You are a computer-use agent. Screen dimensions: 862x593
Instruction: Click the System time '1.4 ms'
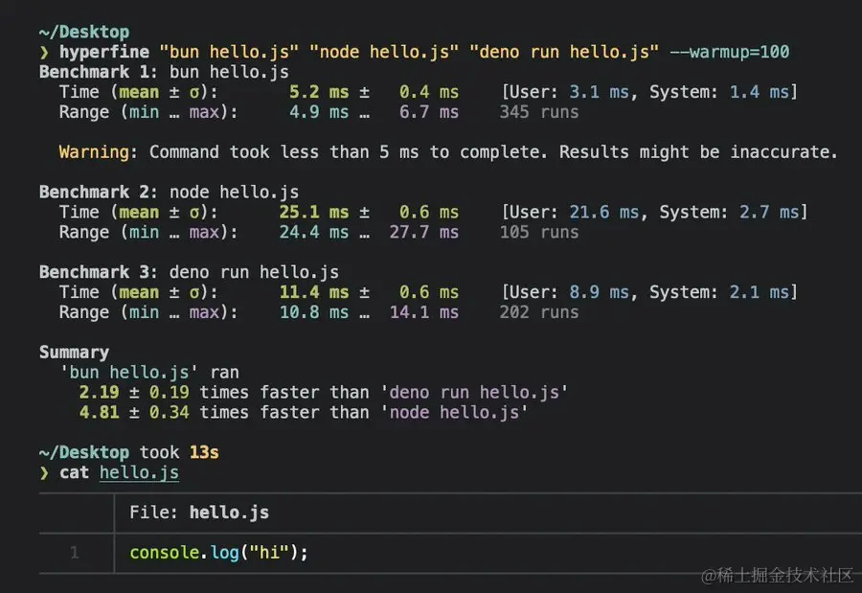point(759,92)
